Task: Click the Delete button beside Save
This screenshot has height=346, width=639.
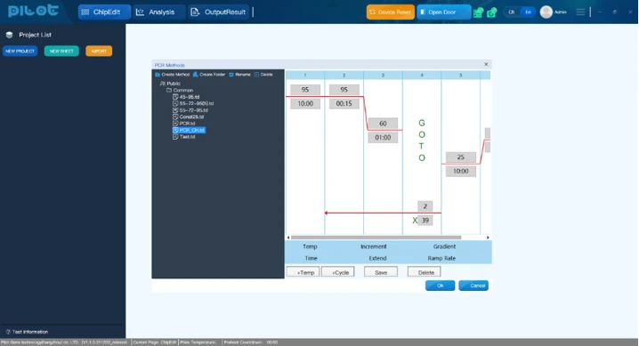Action: pyautogui.click(x=425, y=272)
